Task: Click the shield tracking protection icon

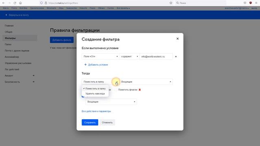Action: [x=41, y=3]
